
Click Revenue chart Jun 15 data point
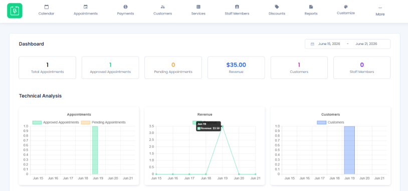[156, 174]
